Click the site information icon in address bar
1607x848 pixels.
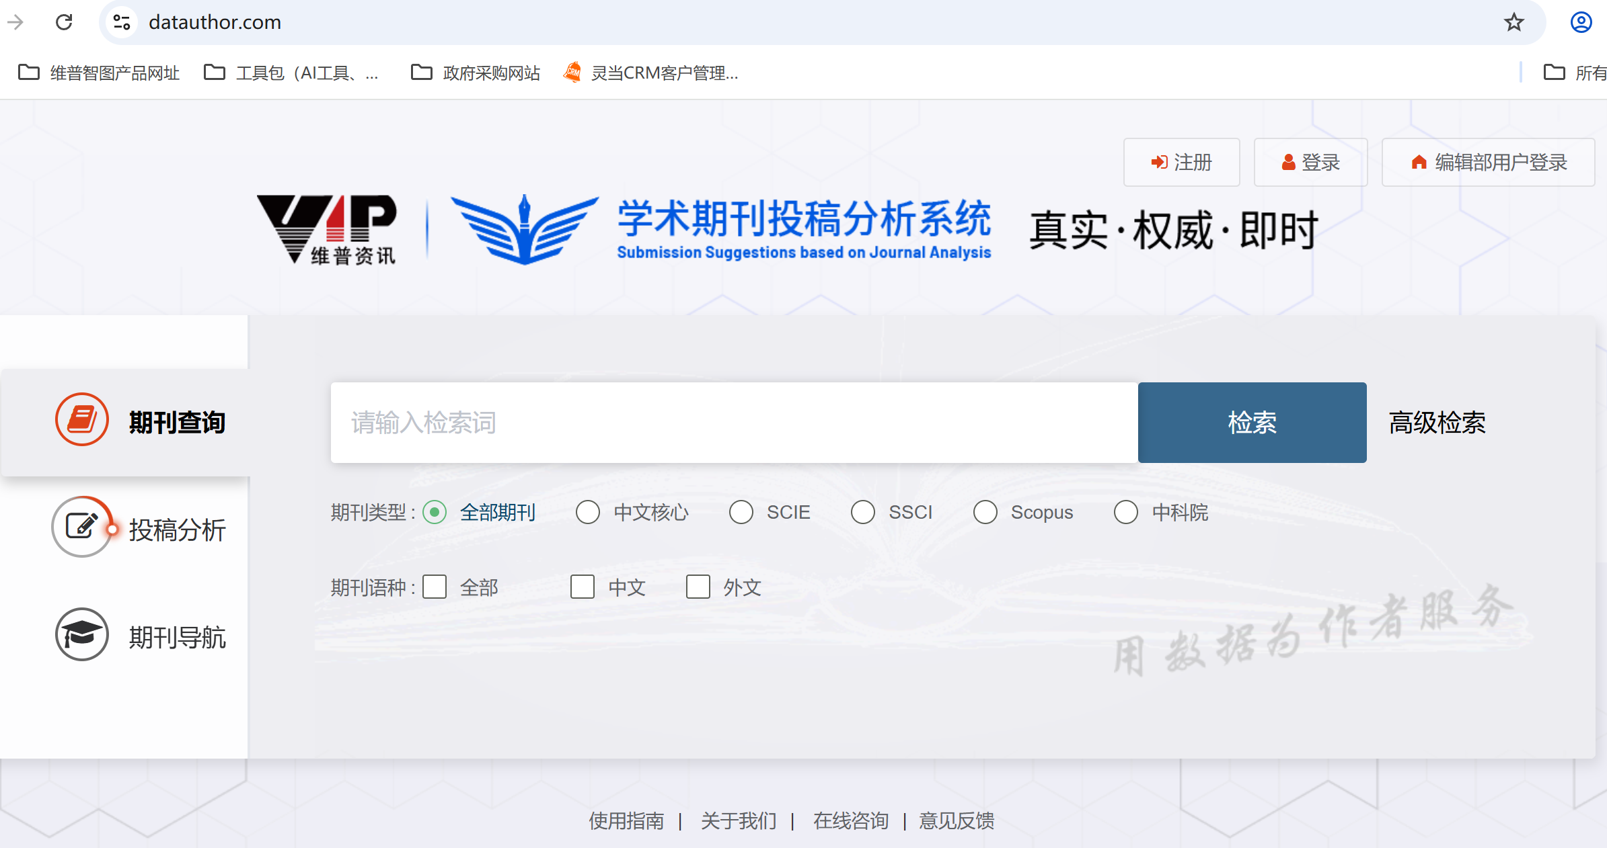122,22
